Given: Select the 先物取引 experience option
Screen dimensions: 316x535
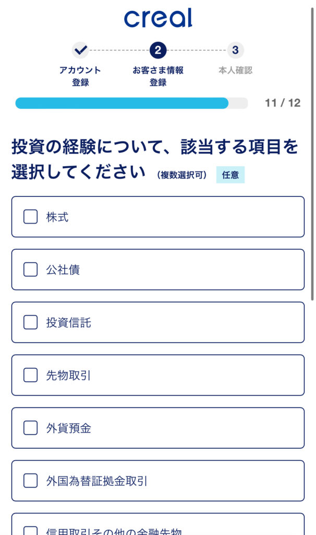Looking at the screenshot, I should 30,375.
